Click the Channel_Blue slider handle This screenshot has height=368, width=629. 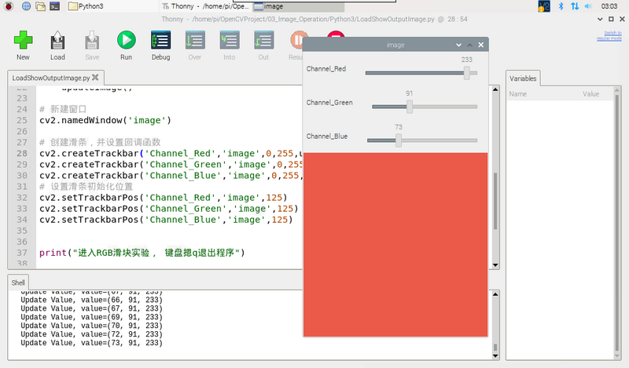pyautogui.click(x=399, y=140)
